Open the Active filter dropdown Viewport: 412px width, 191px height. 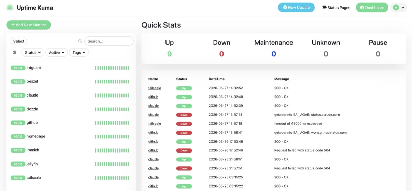click(x=57, y=53)
